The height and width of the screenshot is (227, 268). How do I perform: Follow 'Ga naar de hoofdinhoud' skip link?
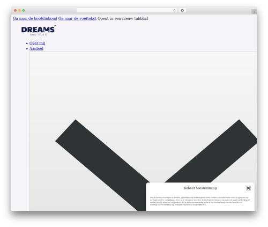[x=35, y=18]
